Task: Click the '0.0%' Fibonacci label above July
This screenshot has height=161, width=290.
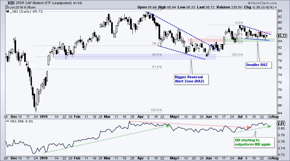Action: point(239,23)
